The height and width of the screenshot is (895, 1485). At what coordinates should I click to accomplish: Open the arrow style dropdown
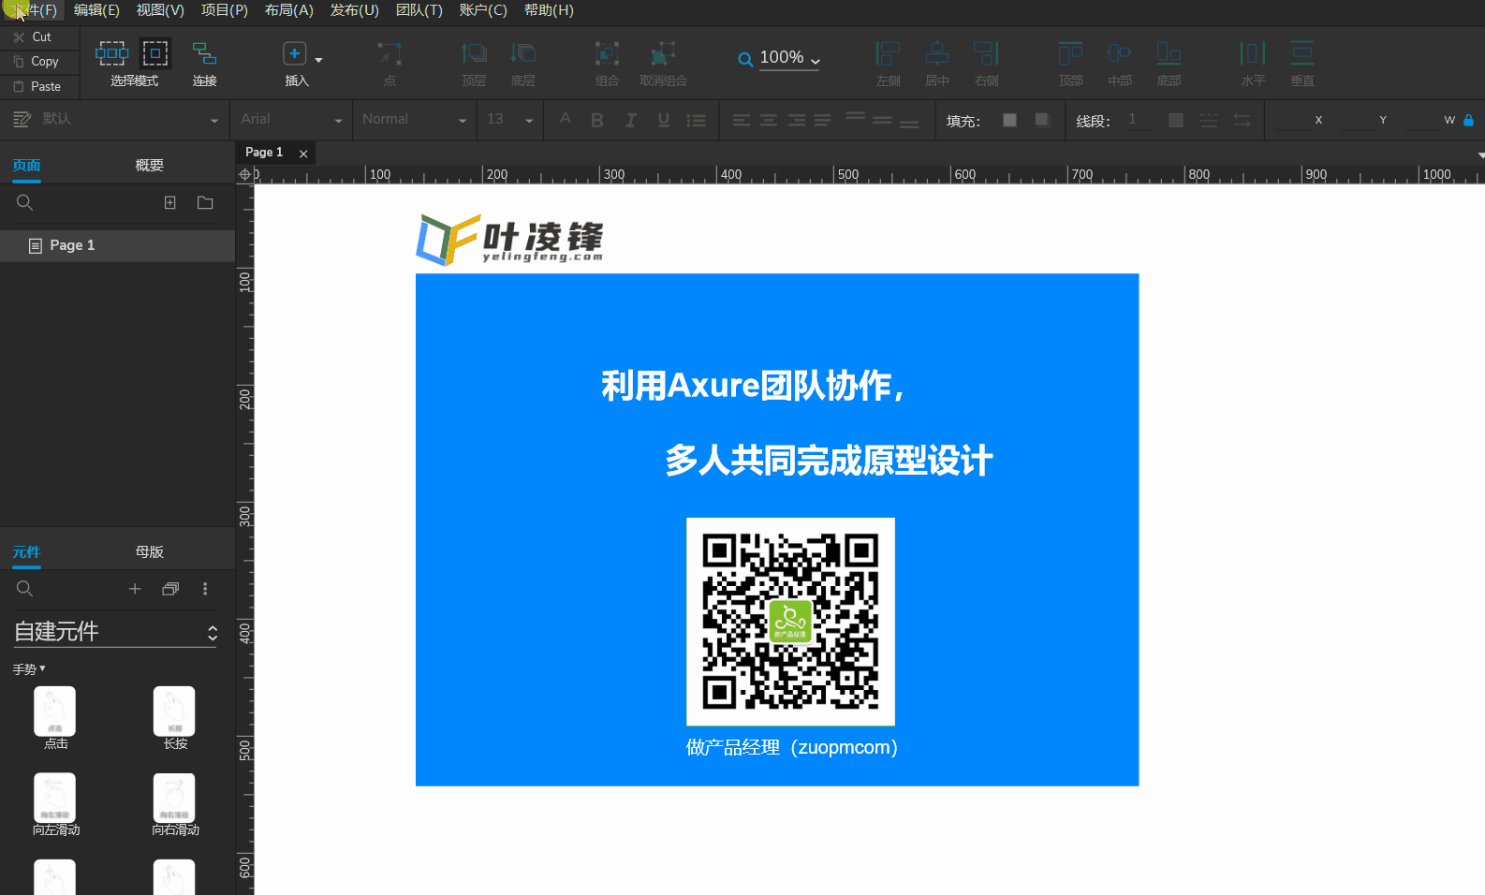point(1242,120)
